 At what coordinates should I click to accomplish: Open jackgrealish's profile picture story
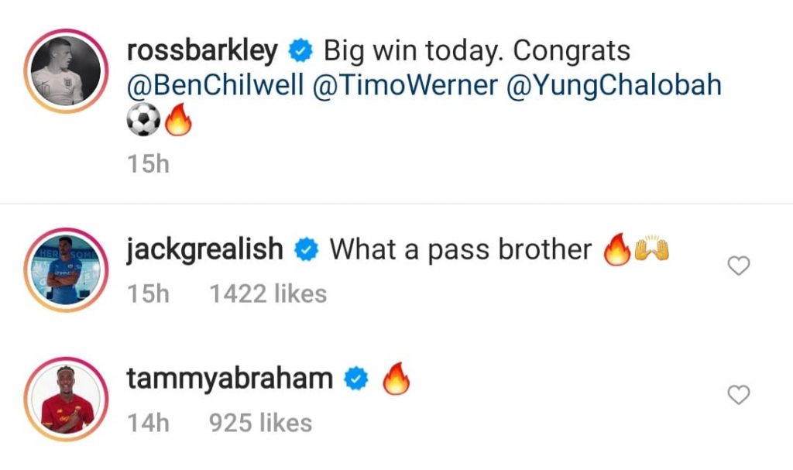66,269
